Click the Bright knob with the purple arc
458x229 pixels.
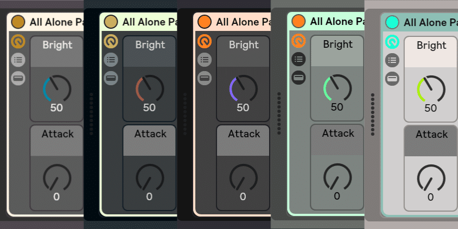(x=243, y=88)
